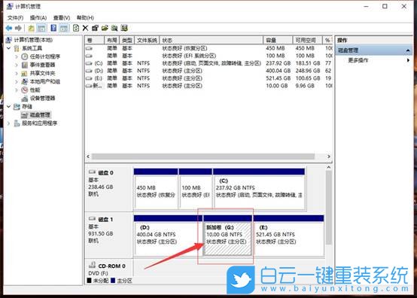Image resolution: width=417 pixels, height=298 pixels.
Task: Select the 100 MB EFI volume row
Action: click(208, 56)
